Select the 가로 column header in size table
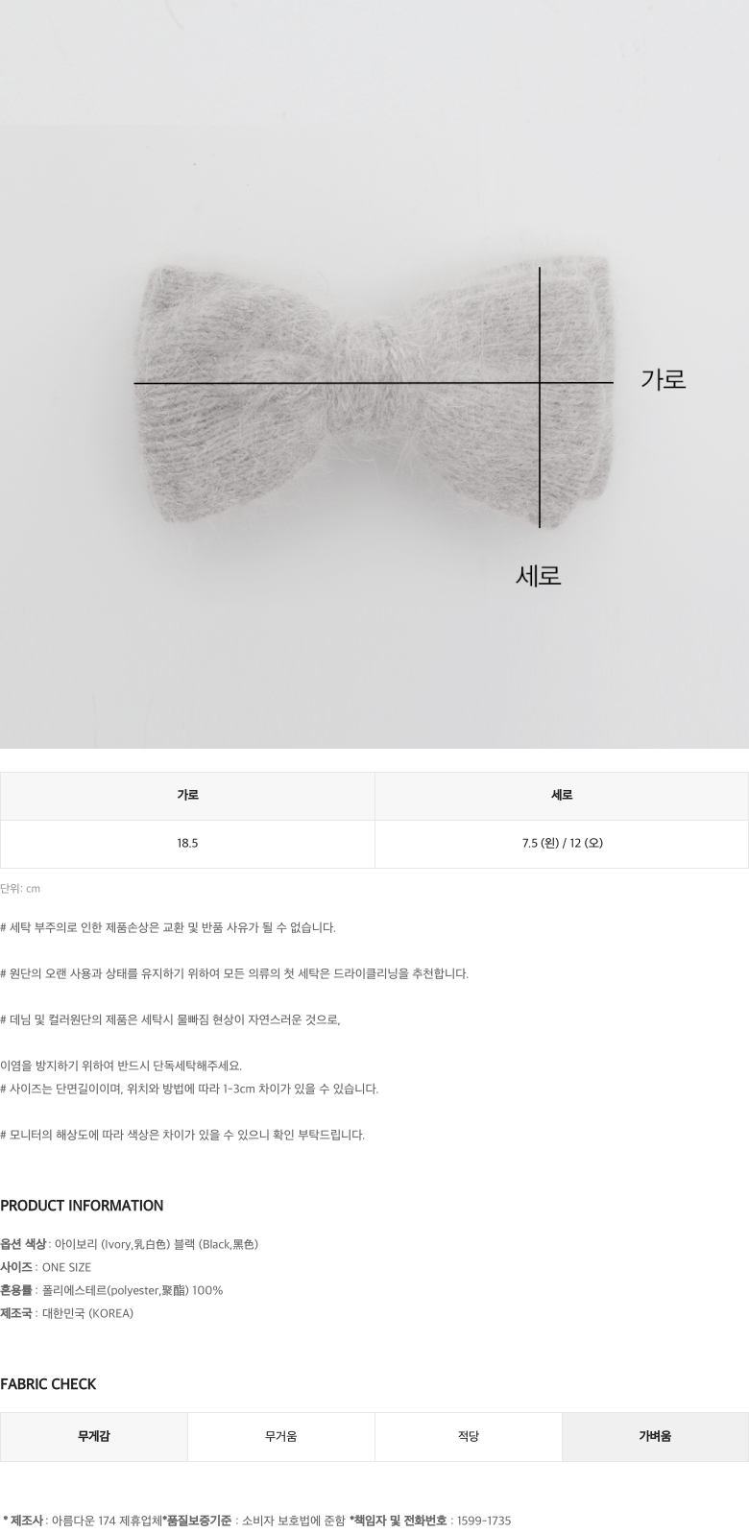 187,796
